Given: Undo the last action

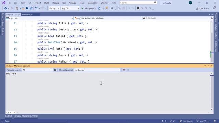Looking at the screenshot, I should [x=36, y=8].
